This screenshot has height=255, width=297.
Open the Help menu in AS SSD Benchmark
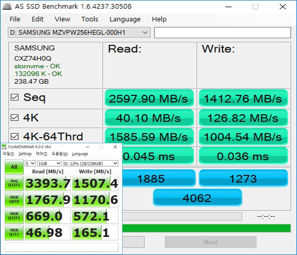tap(159, 19)
